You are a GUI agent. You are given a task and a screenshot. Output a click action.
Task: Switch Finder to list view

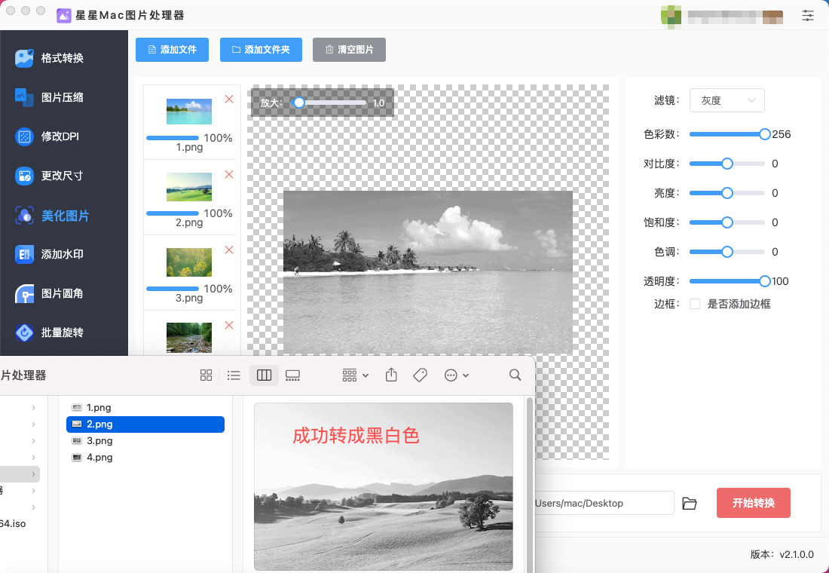234,375
